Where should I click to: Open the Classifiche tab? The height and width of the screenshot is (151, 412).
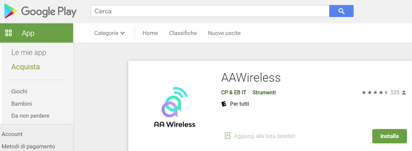pos(183,33)
